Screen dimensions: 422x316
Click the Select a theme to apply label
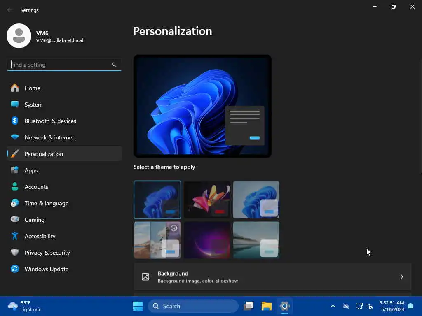(164, 167)
